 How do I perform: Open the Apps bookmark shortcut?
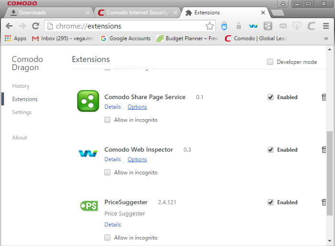click(x=15, y=38)
